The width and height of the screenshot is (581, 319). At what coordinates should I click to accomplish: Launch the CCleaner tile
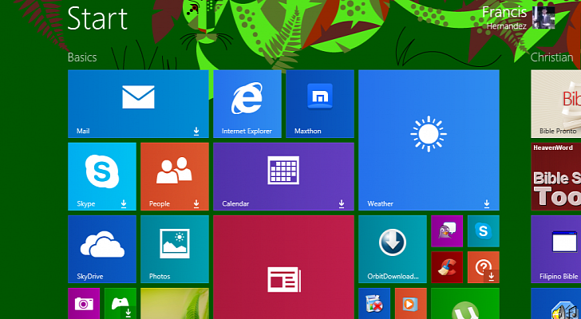(x=447, y=267)
